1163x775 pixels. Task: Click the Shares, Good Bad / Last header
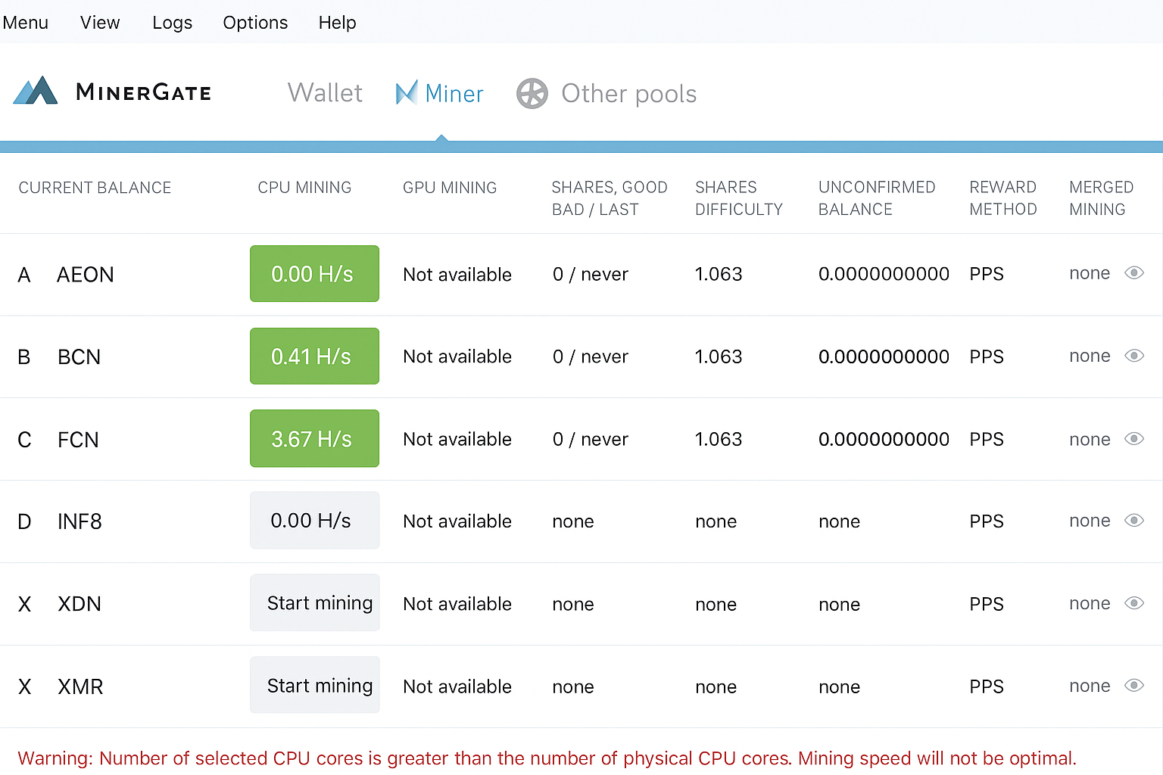click(610, 198)
